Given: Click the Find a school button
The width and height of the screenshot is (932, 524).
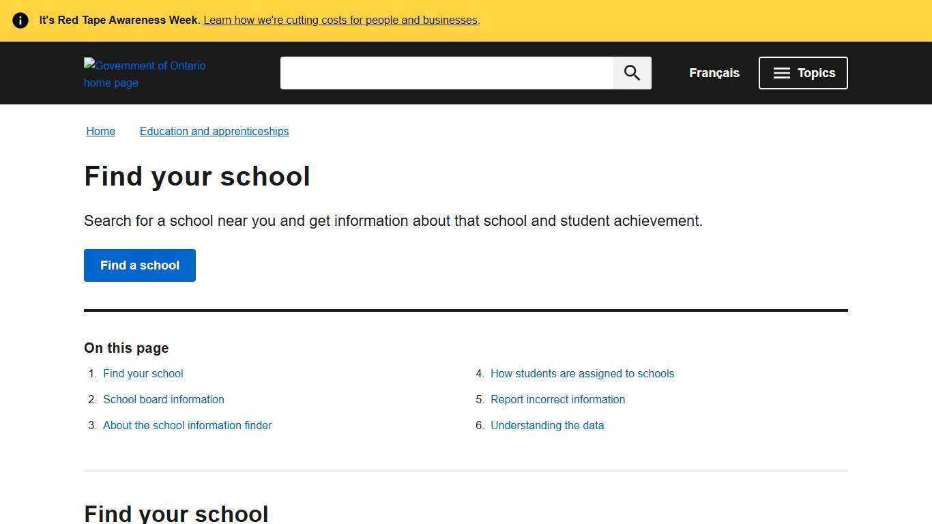Looking at the screenshot, I should pos(139,265).
